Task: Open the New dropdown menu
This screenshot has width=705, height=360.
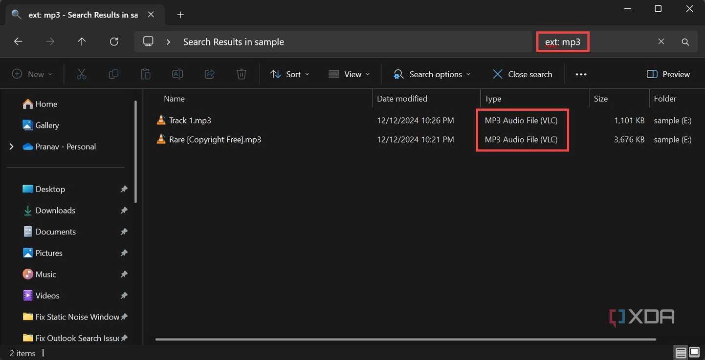Action: click(32, 74)
